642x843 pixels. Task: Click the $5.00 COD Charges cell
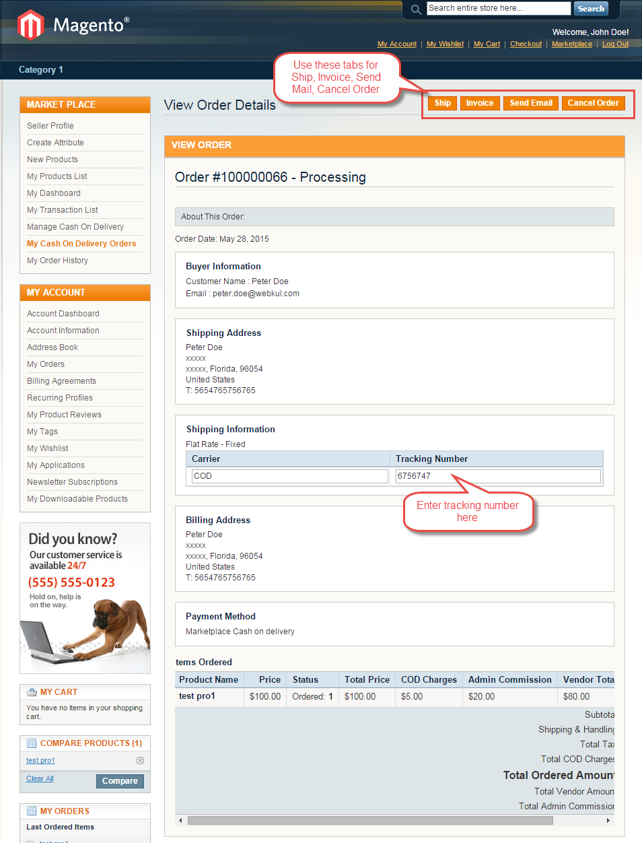click(x=429, y=696)
